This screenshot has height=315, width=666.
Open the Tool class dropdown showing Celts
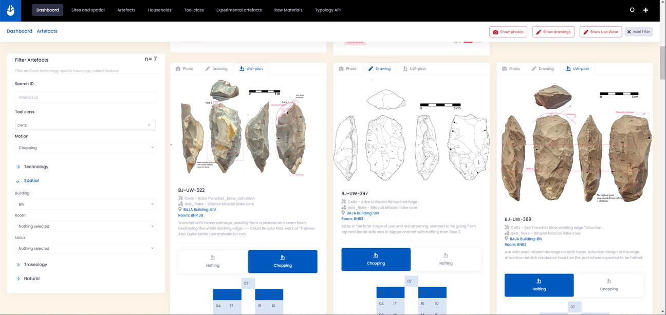[85, 125]
